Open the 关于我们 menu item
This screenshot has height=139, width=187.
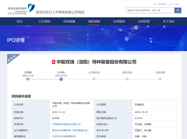[x=169, y=21]
